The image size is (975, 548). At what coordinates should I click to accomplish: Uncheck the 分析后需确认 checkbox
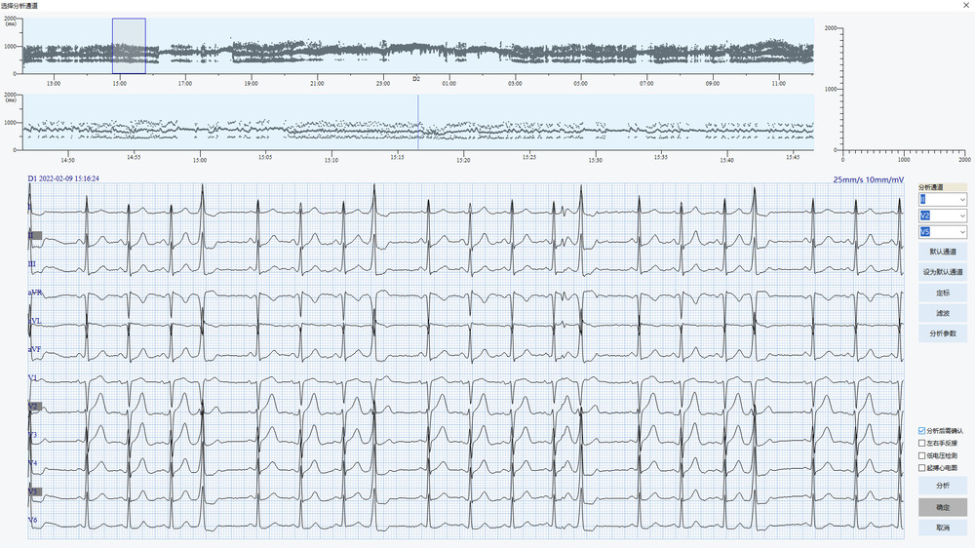(x=922, y=430)
